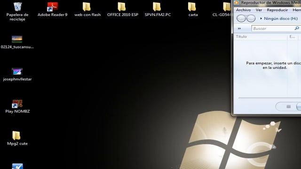Open the Herramientas menu
The width and height of the screenshot is (301, 169).
[x=297, y=10]
